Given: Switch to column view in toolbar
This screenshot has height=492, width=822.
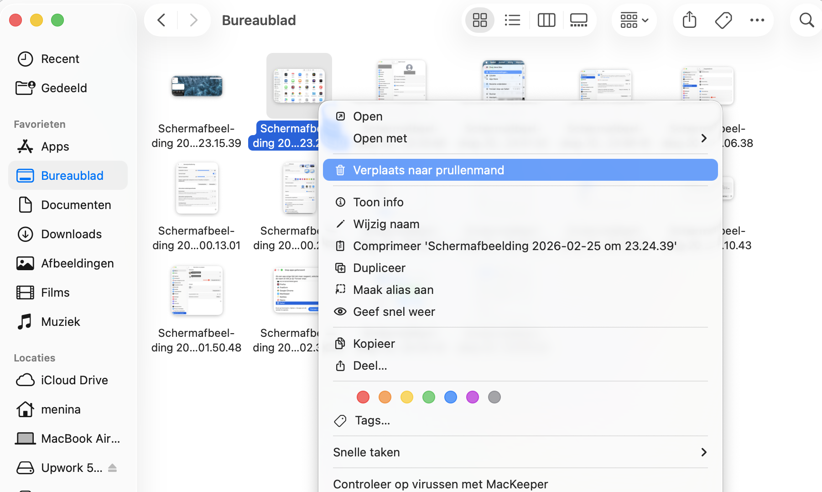Looking at the screenshot, I should 546,20.
